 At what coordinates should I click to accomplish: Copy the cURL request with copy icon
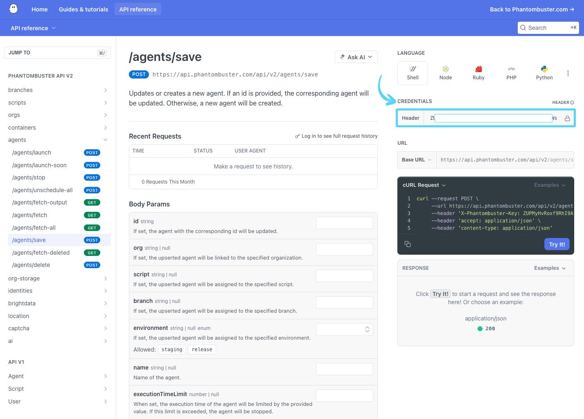click(x=408, y=244)
